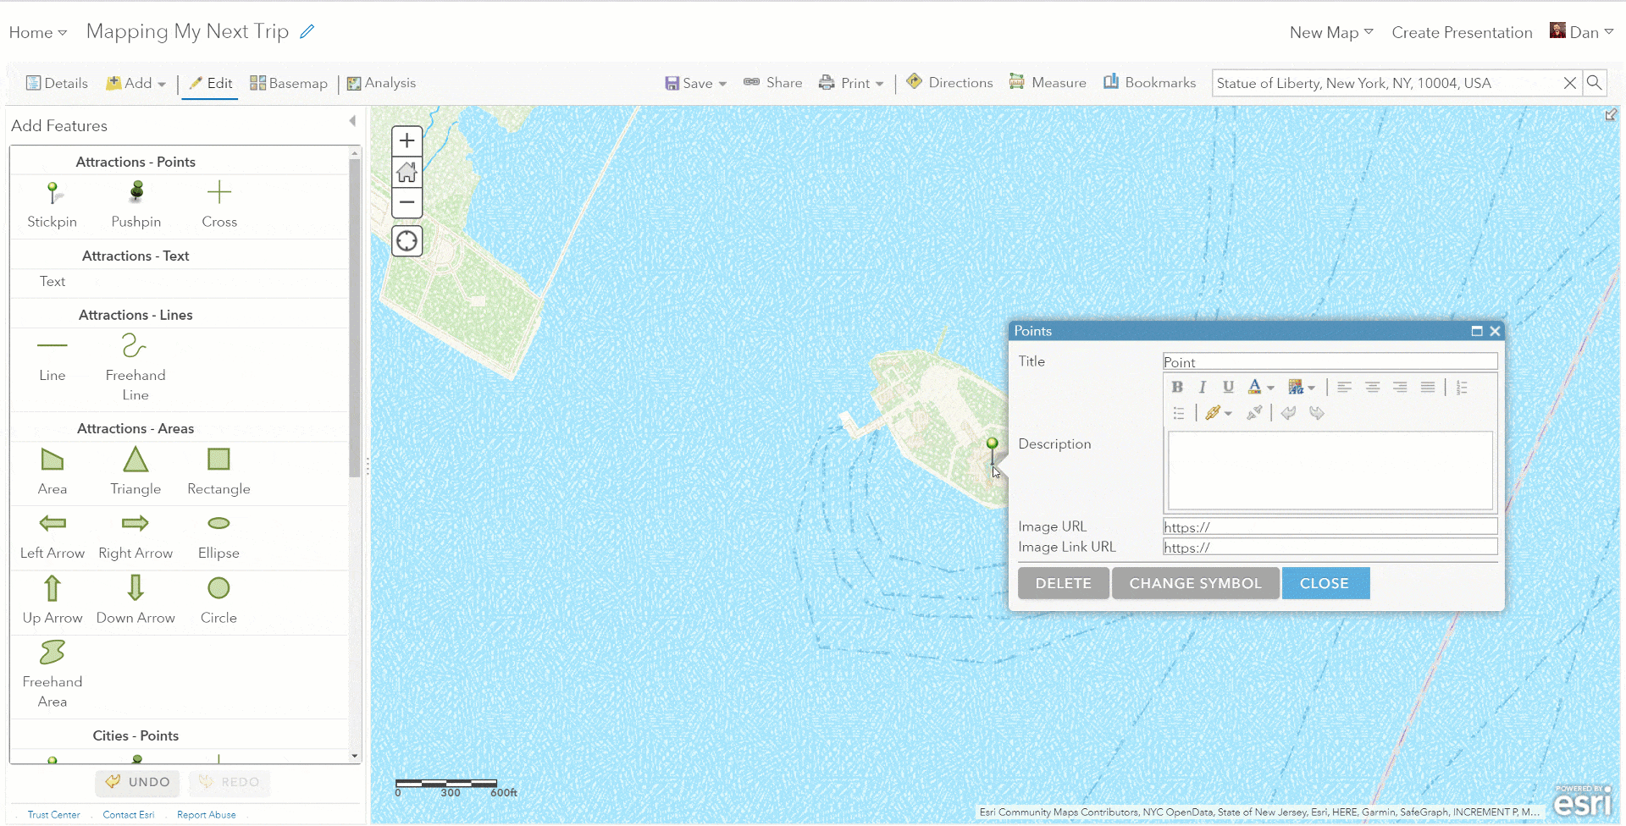This screenshot has width=1626, height=826.
Task: Click Close button in Points popup
Action: pos(1325,583)
